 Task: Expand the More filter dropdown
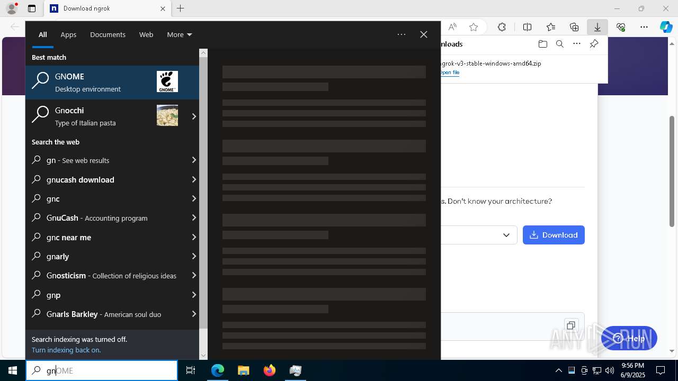180,34
